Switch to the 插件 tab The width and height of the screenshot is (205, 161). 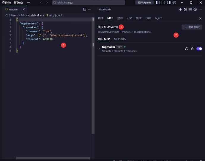(x=100, y=18)
